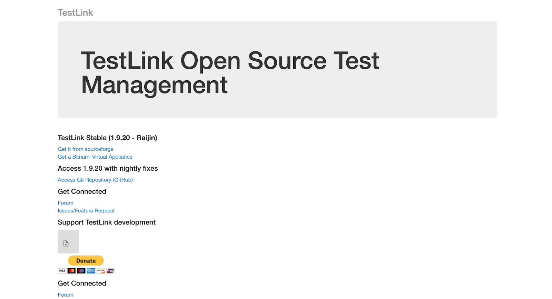Click the upper Get Connected heading

click(x=82, y=191)
